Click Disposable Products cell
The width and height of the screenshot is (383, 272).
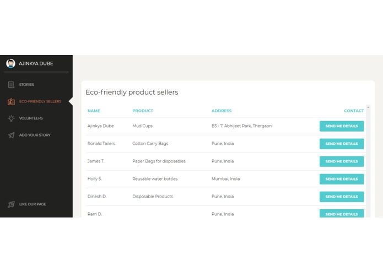153,197
